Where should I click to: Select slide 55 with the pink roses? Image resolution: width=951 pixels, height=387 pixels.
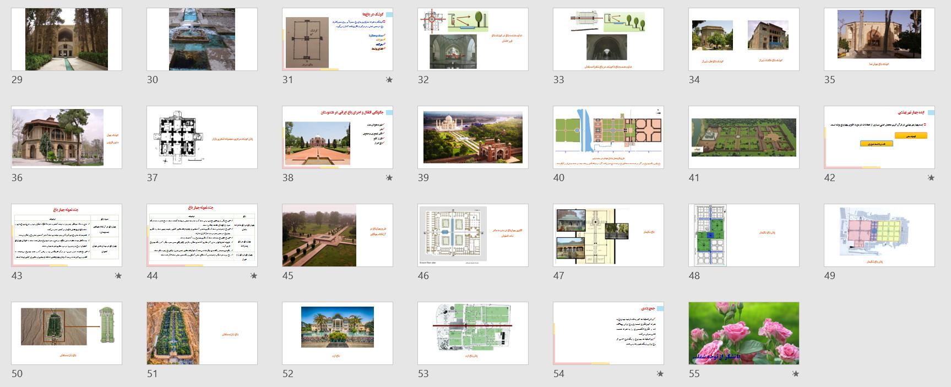743,333
